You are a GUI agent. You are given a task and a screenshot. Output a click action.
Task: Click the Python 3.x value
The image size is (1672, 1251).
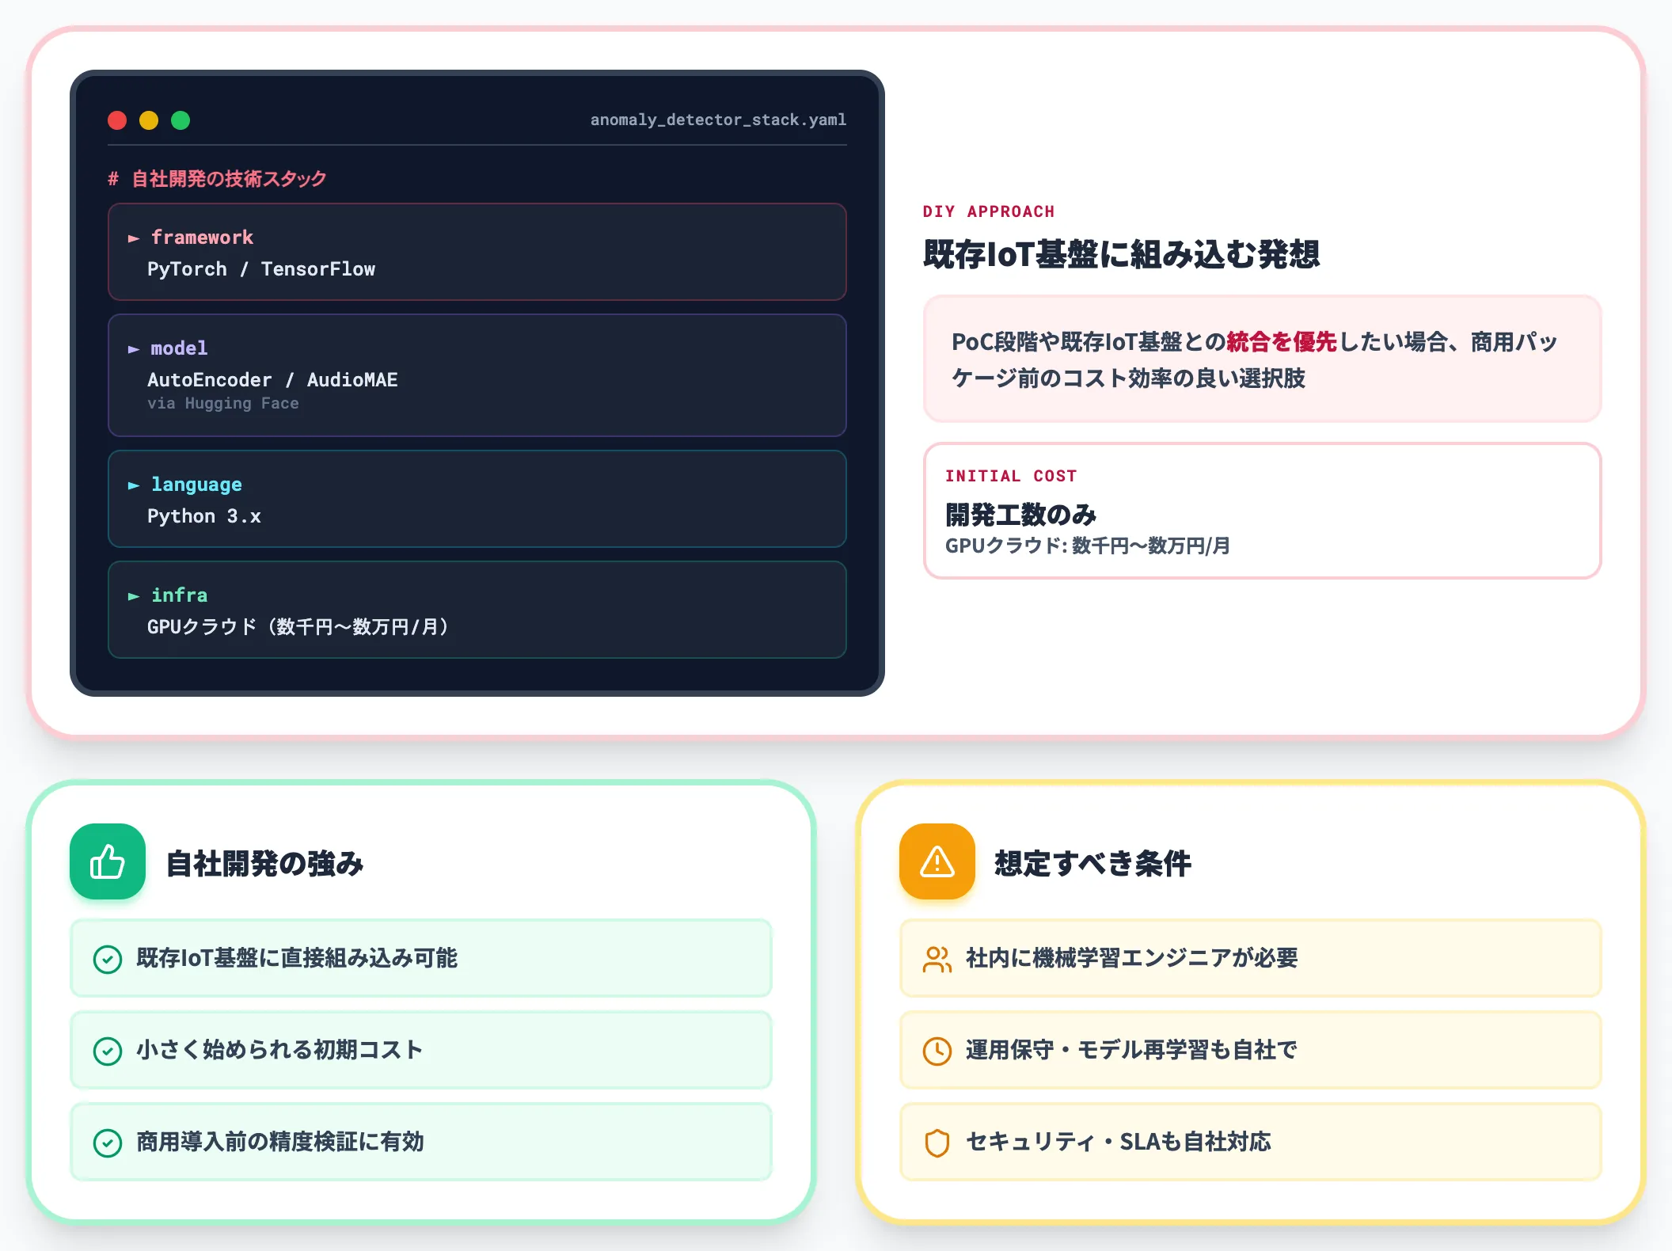(x=204, y=516)
